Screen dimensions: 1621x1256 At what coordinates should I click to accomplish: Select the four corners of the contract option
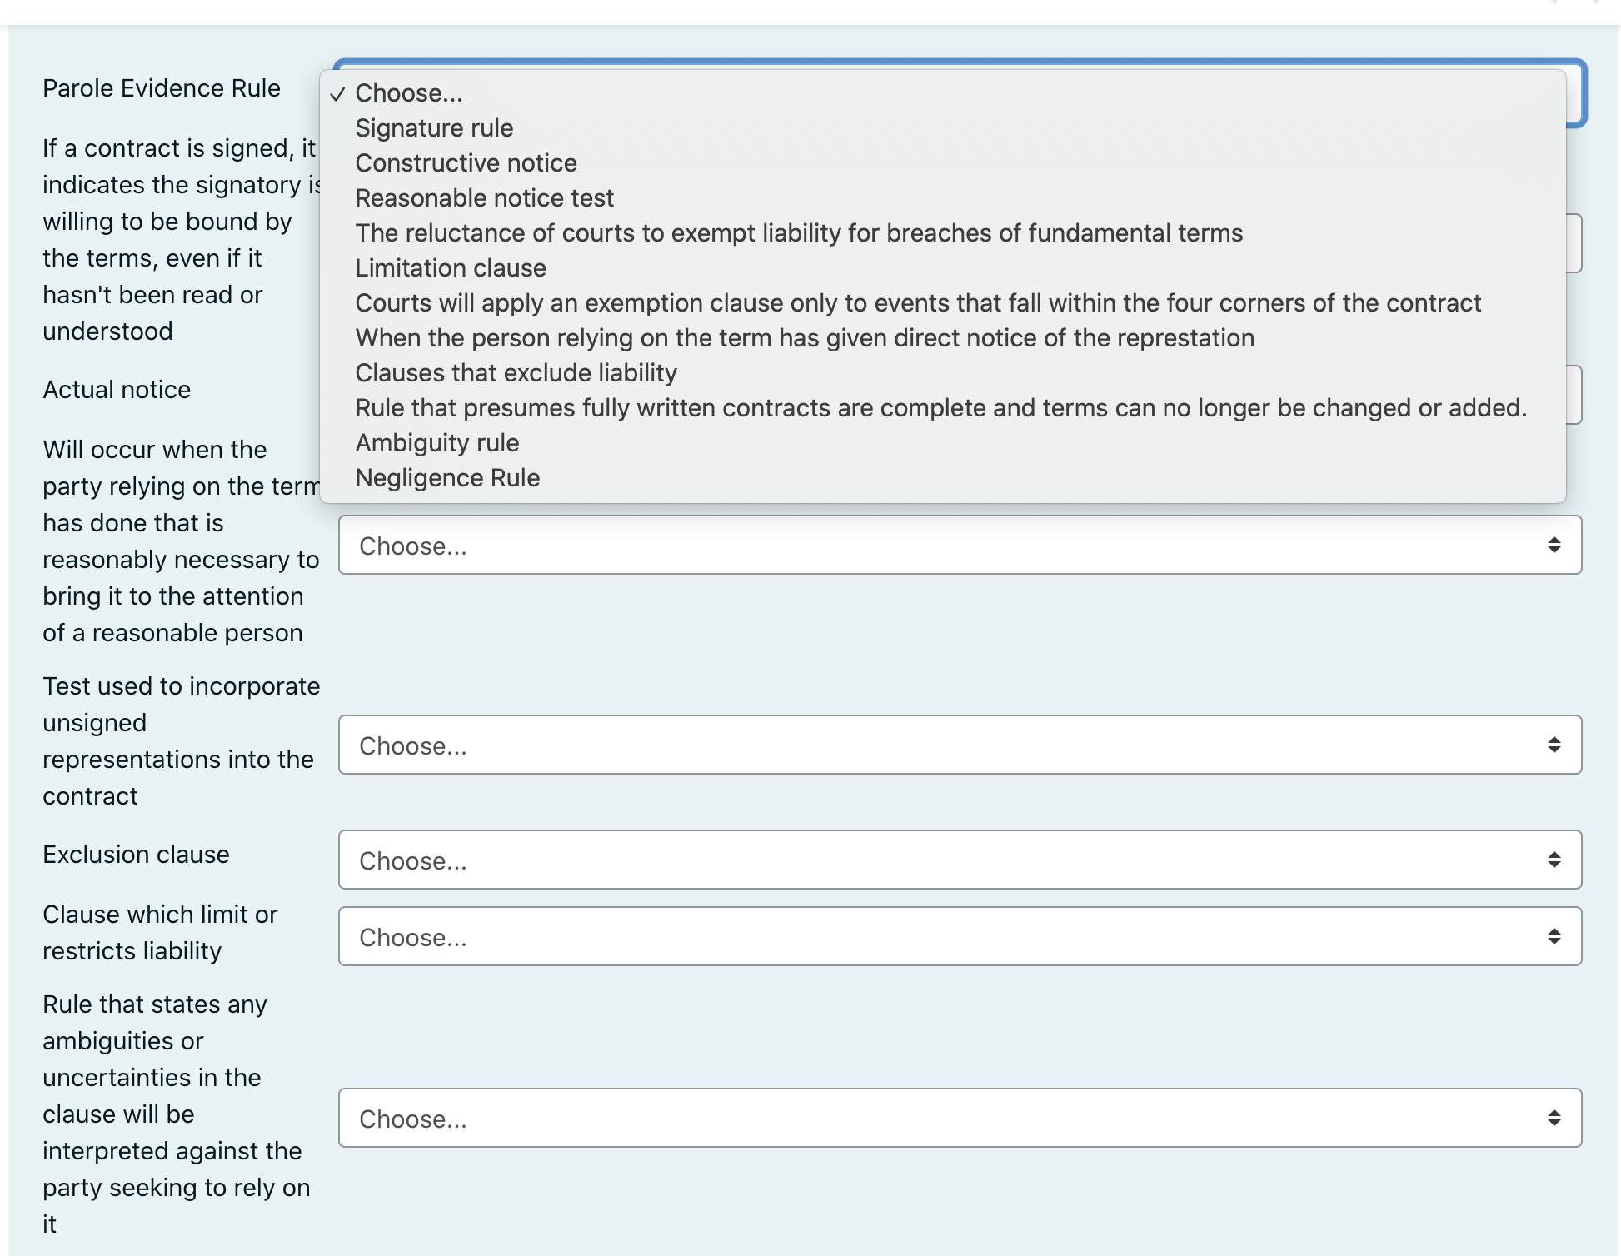[918, 302]
